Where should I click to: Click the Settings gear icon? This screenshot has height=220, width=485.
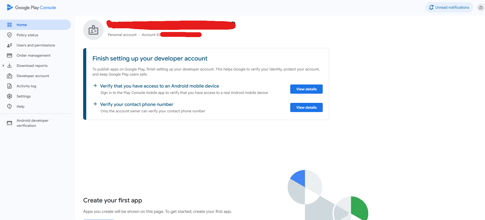9,96
